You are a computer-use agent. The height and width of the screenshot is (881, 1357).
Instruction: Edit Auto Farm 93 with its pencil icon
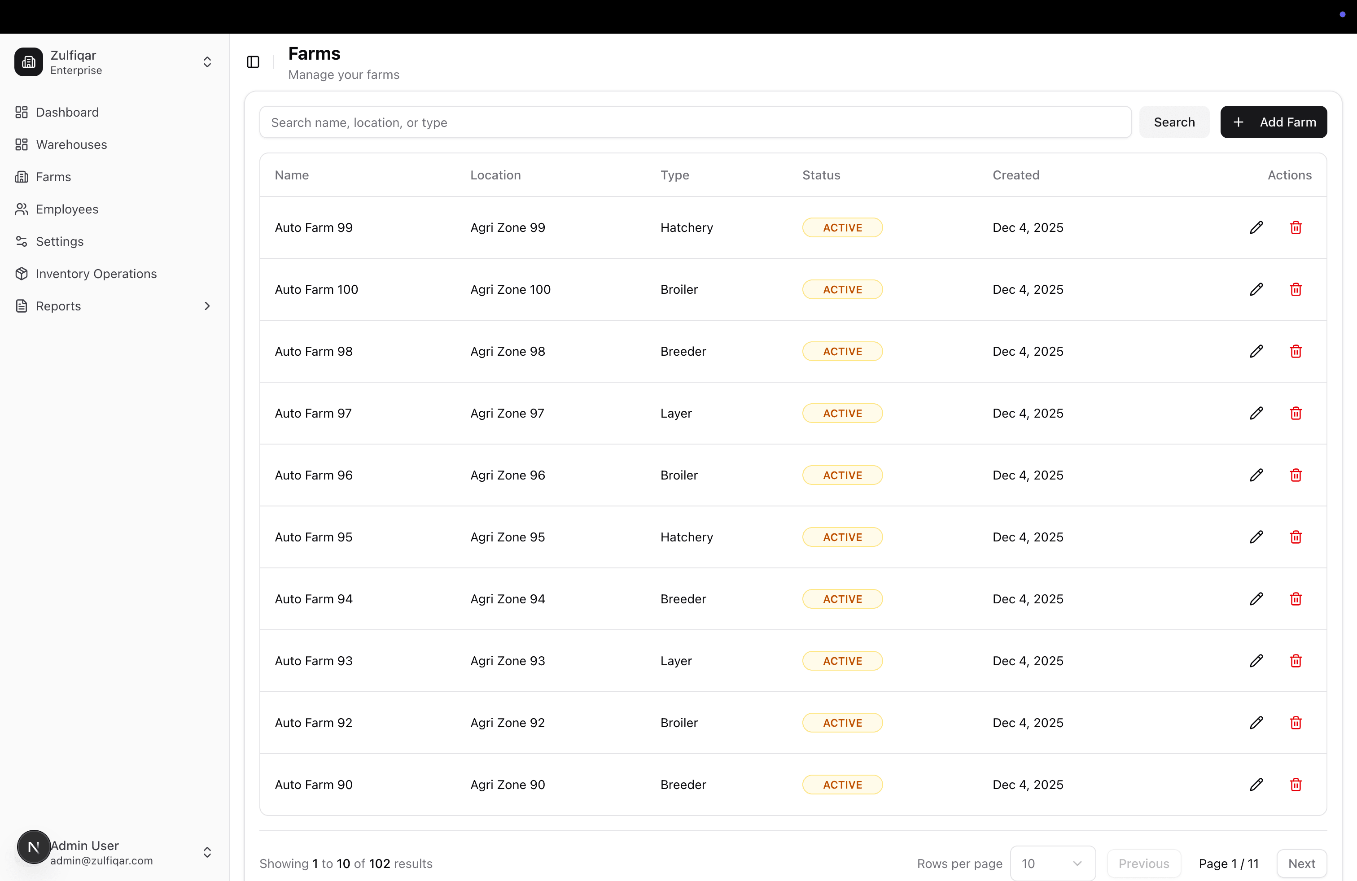[x=1256, y=660]
